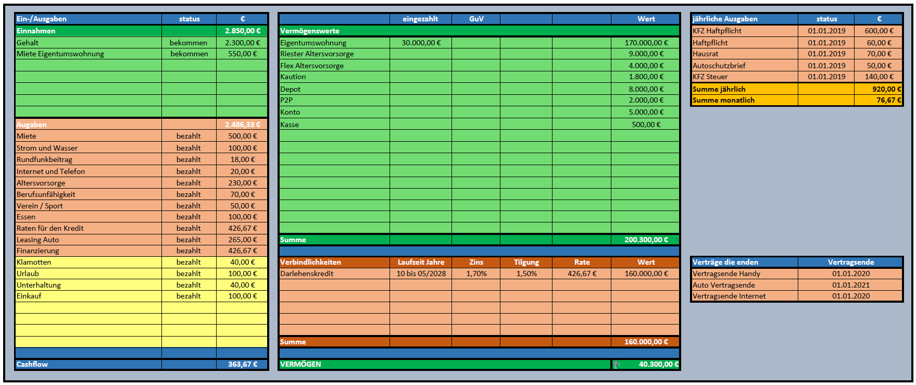Image resolution: width=916 pixels, height=385 pixels.
Task: Select the Cashflow label cell
Action: point(89,364)
